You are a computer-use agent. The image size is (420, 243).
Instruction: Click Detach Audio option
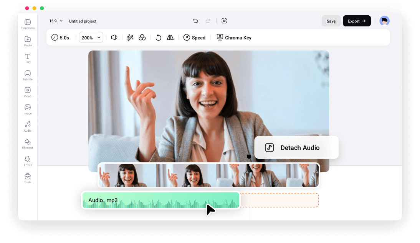[x=296, y=147]
